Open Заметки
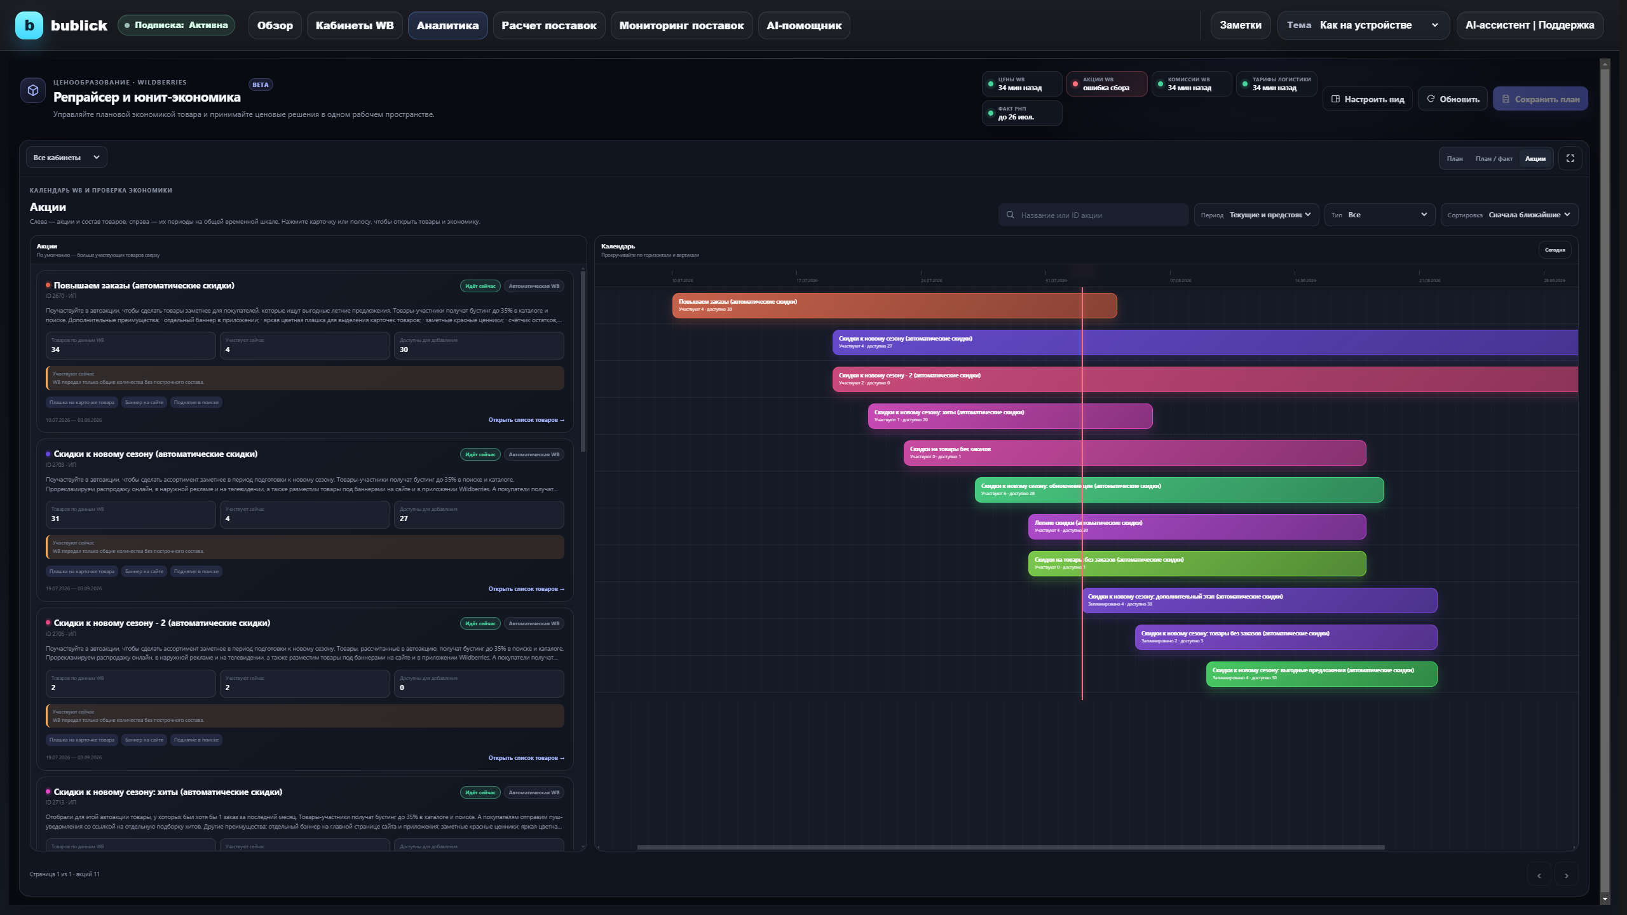Image resolution: width=1627 pixels, height=915 pixels. 1240,25
